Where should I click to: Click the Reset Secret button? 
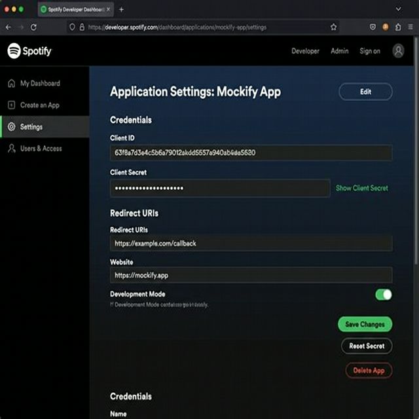coord(367,346)
